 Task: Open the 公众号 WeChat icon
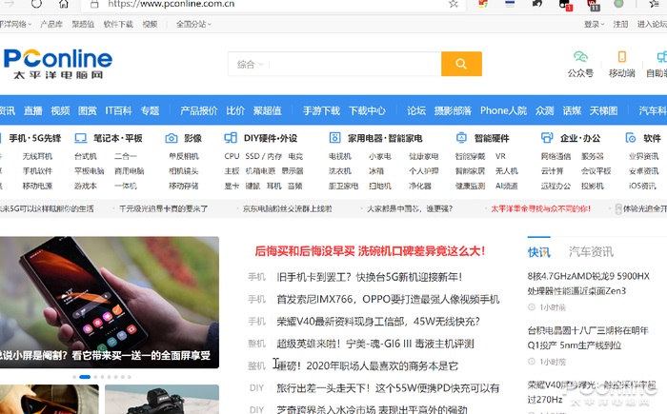point(580,56)
